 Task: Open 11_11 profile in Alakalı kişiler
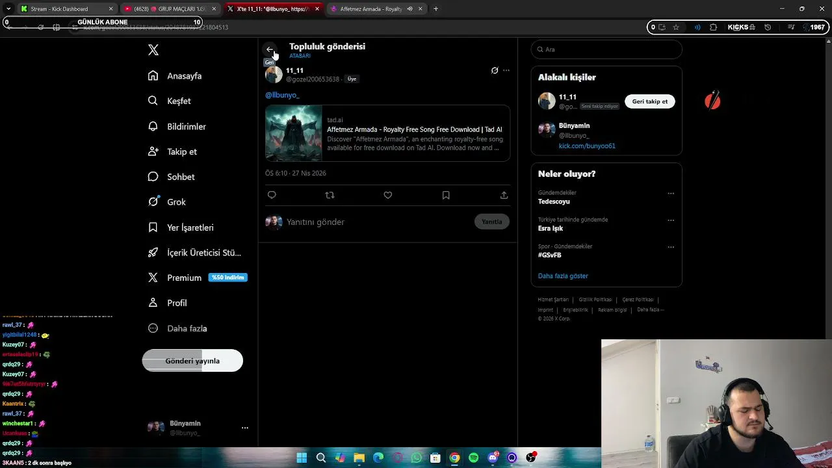(567, 97)
